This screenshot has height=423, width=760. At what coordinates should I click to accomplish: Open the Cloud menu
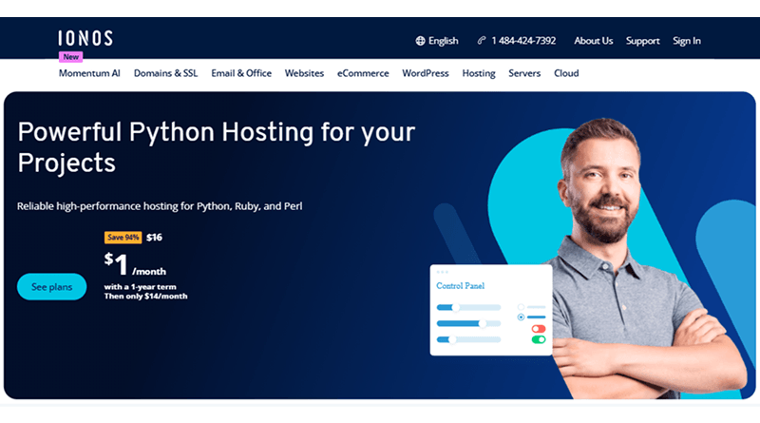[x=566, y=73]
